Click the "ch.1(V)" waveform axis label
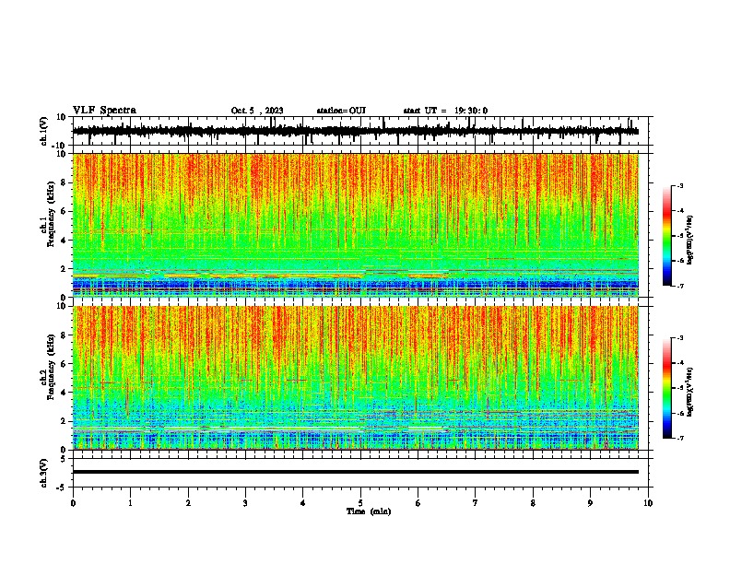This screenshot has width=730, height=564. [x=44, y=131]
